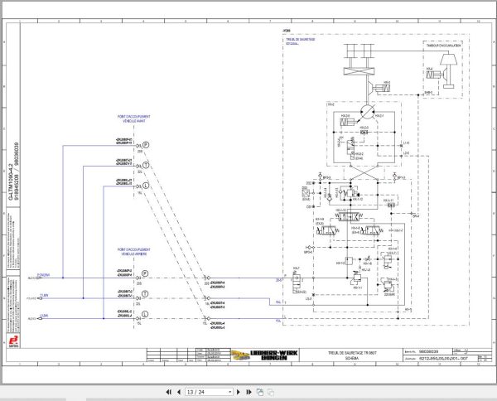Jump to the last page
The image size is (497, 401).
[248, 392]
